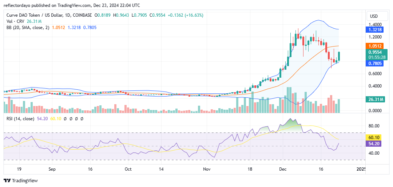Click the RSI (14, close) indicator legend

tap(20, 119)
